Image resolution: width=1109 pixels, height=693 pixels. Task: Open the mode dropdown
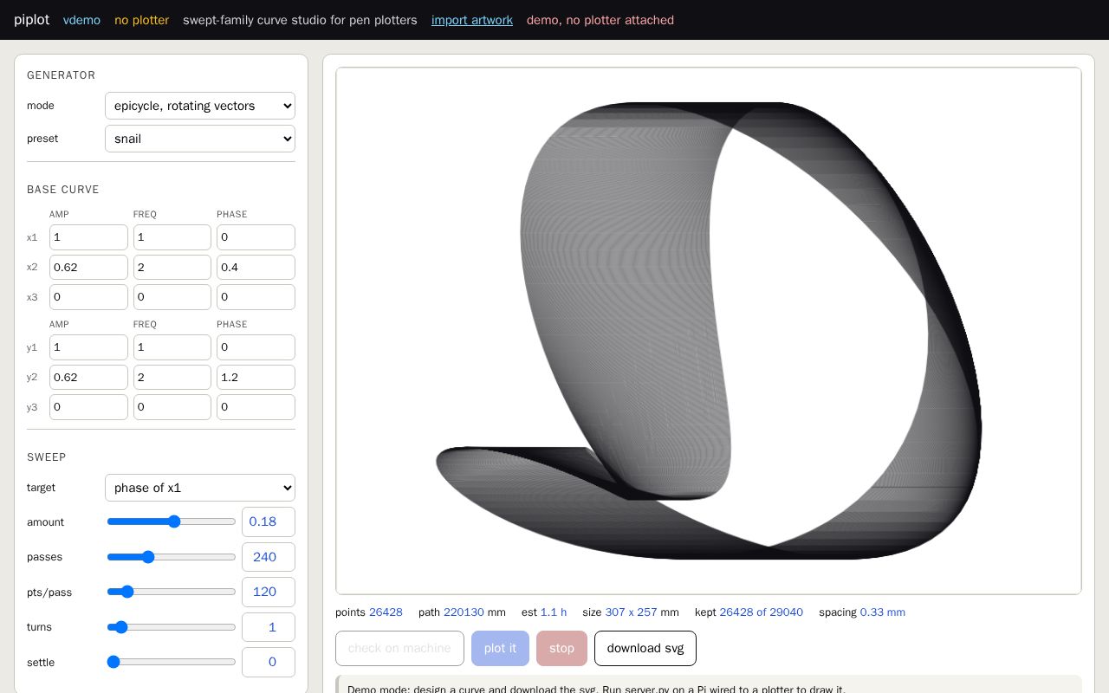coord(200,106)
